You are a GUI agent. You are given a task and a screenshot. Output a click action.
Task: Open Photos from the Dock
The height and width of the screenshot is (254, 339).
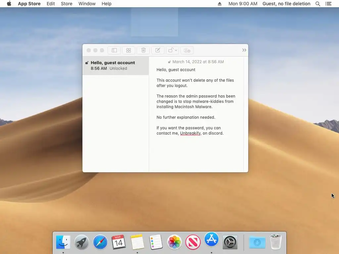[x=174, y=242]
